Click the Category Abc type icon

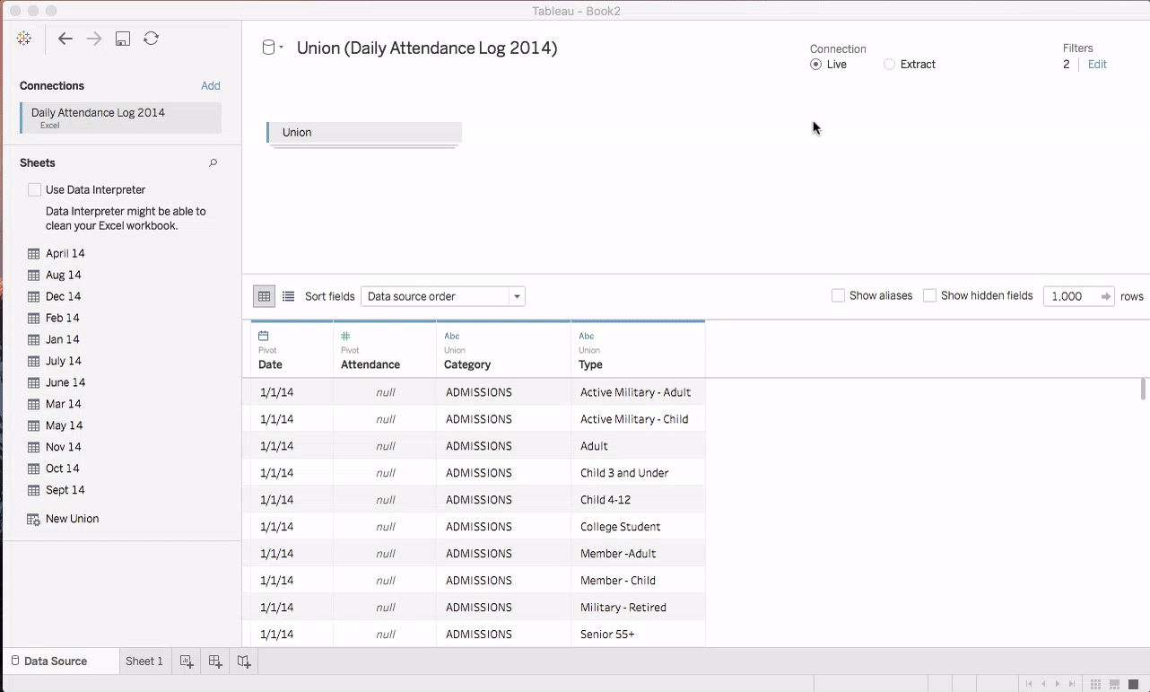click(452, 336)
